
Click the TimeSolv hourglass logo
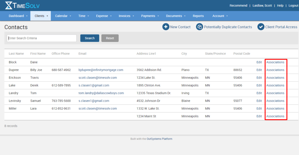click(9, 5)
